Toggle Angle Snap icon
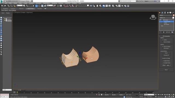Viewport: 175px width, 98px height. tap(67, 6)
